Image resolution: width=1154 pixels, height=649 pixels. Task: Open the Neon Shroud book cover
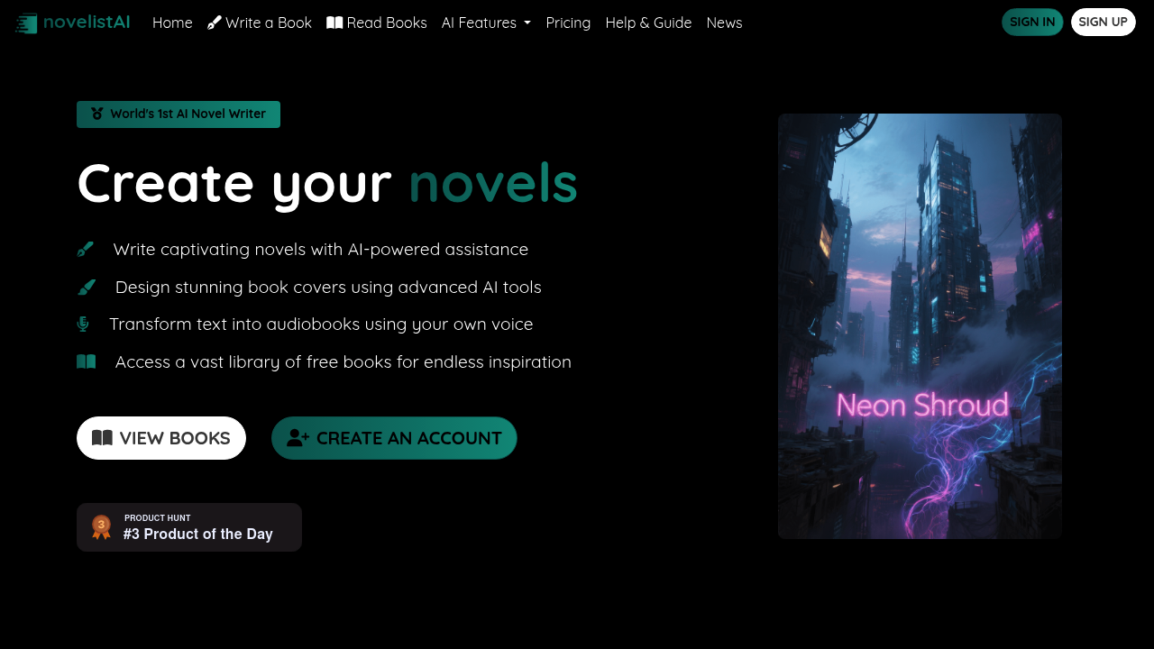(920, 326)
